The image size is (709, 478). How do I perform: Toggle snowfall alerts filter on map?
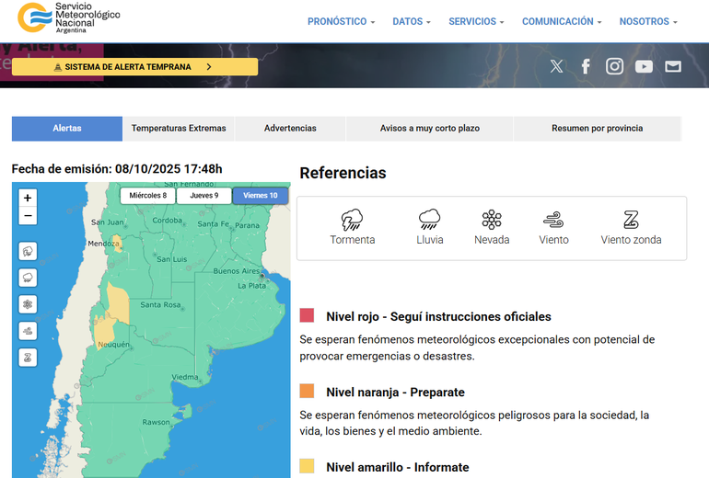[x=28, y=304]
